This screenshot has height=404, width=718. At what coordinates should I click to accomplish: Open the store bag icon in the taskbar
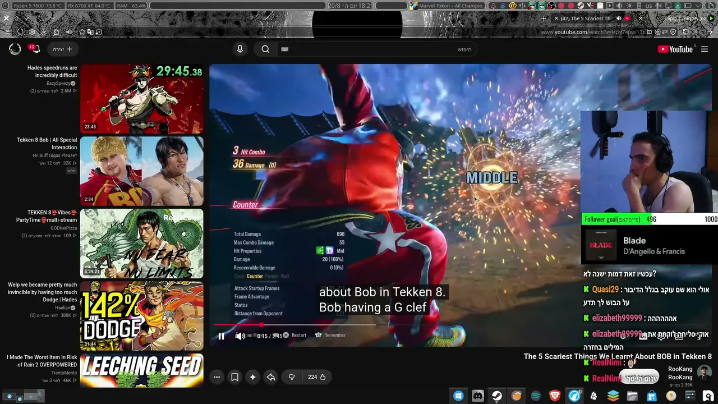(x=652, y=396)
